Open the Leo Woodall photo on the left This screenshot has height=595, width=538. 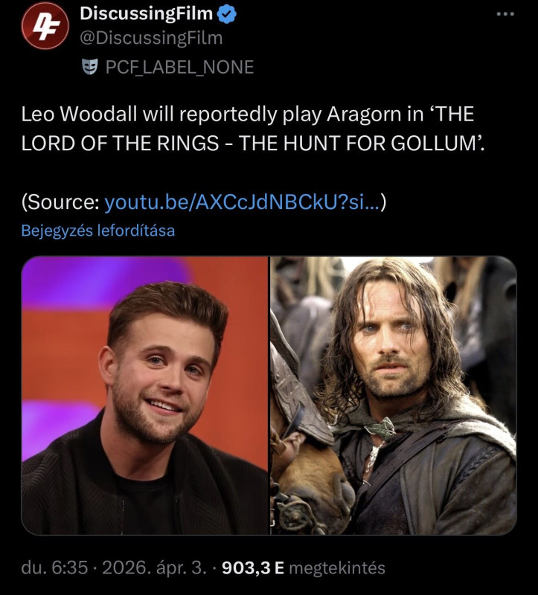144,396
